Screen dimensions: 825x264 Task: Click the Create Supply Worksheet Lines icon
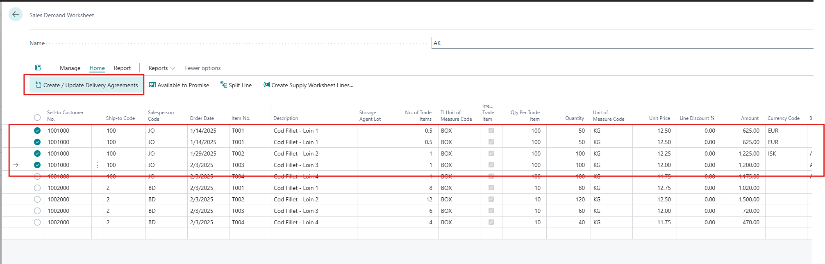click(x=267, y=85)
